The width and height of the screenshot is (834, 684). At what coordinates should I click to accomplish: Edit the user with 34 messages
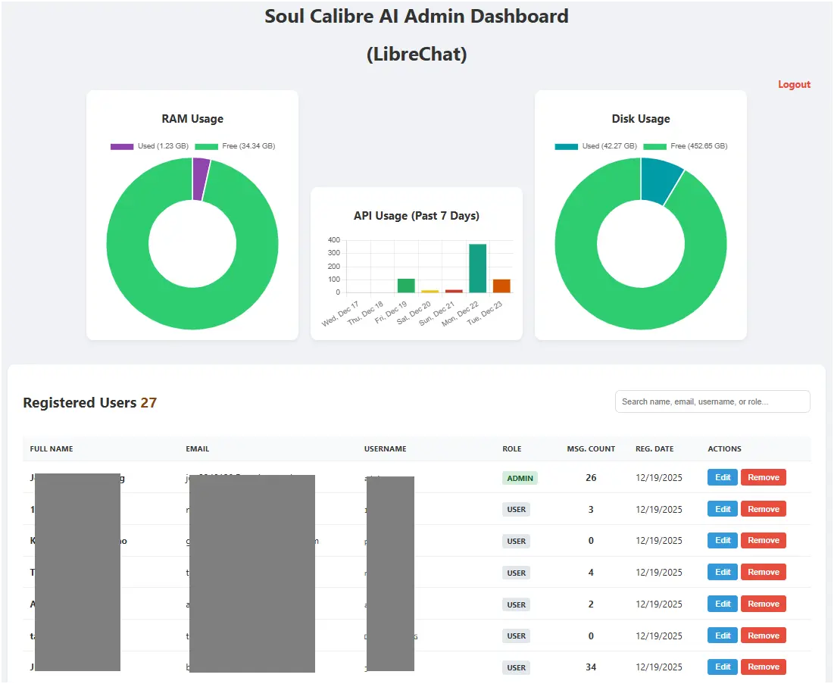[723, 667]
